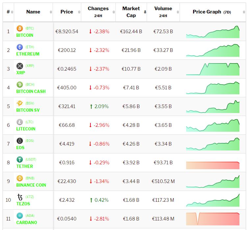Viewport: 248px width, 230px height.
Task: Click the Bitcoin Cash green logo icon
Action: [20, 84]
